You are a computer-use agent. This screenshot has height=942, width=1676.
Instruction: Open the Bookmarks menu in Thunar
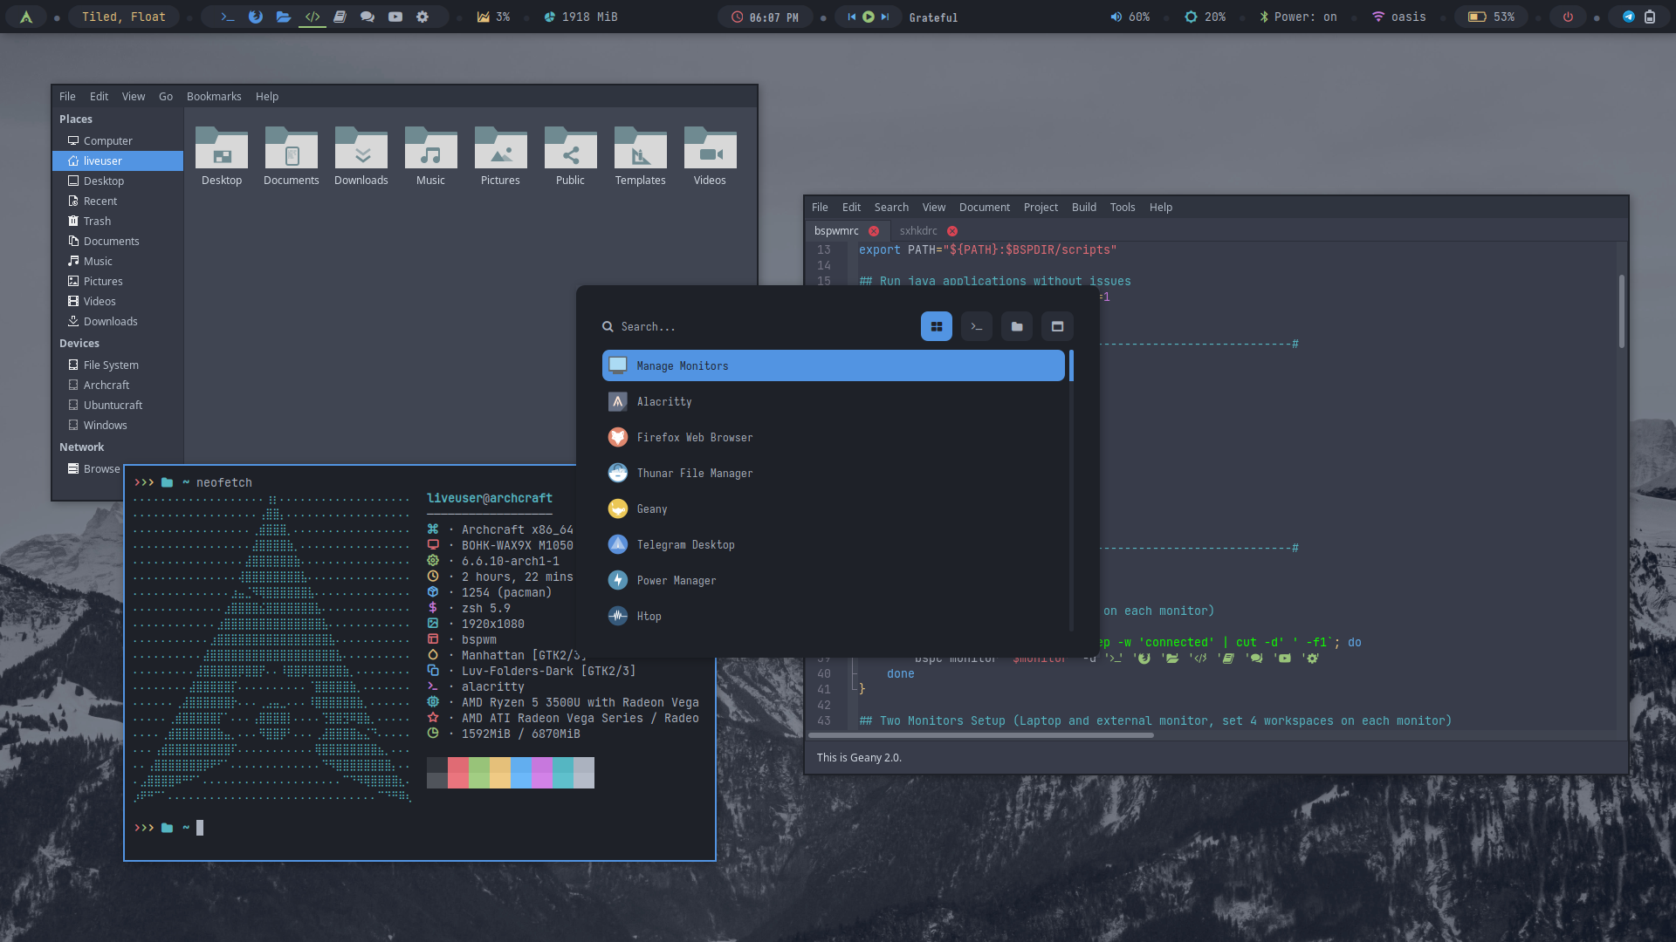[213, 96]
